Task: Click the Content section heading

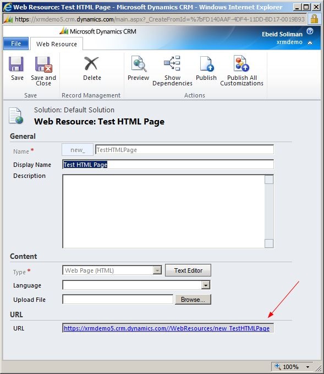Action: point(23,257)
